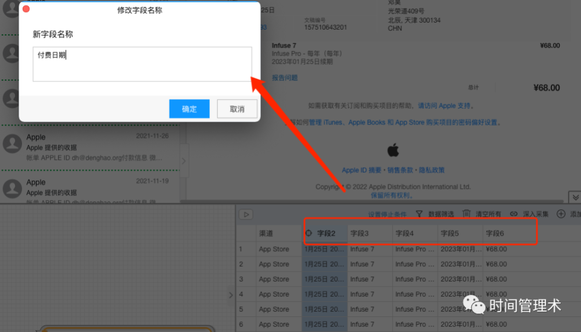This screenshot has height=332, width=581.
Task: Collapse the workflow canvas panel arrow
Action: tap(231, 295)
